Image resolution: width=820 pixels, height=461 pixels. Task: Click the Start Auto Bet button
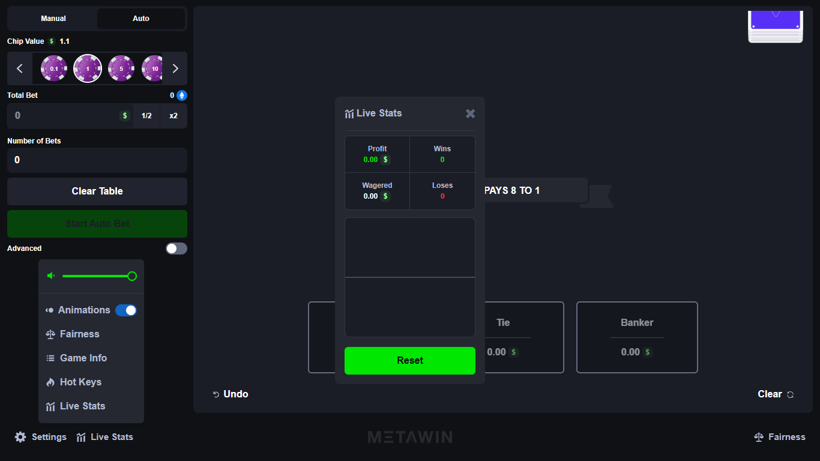click(x=97, y=224)
